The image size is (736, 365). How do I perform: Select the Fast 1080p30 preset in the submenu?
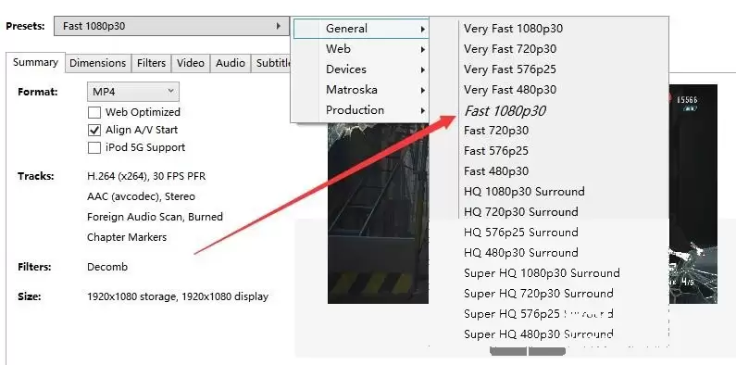[x=505, y=111]
